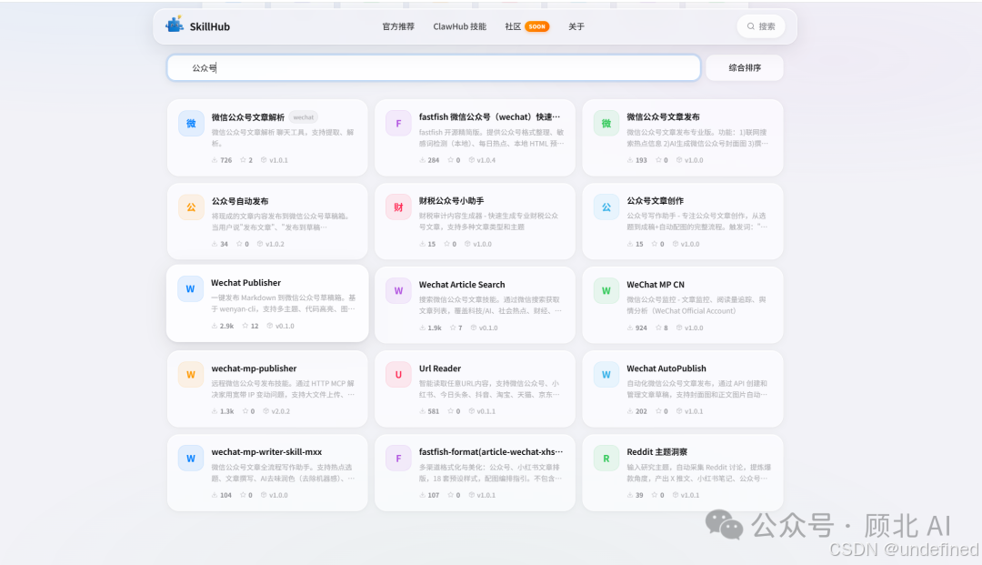Click the 2.9k download count text
982x565 pixels.
[226, 326]
